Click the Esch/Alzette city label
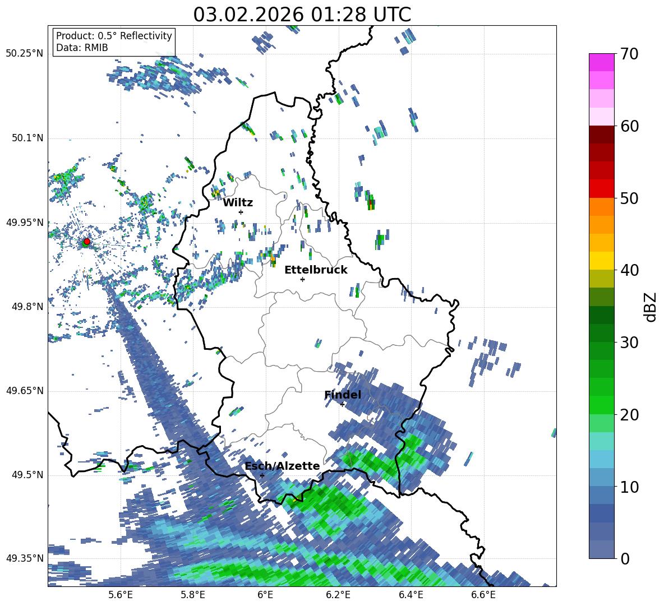Viewport: 664px width, 606px height. click(283, 466)
